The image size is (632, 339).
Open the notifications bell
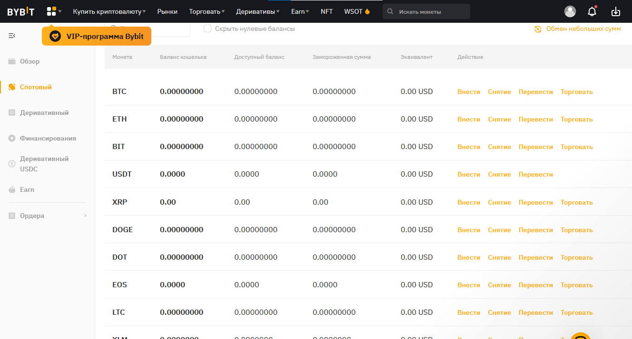tap(592, 11)
